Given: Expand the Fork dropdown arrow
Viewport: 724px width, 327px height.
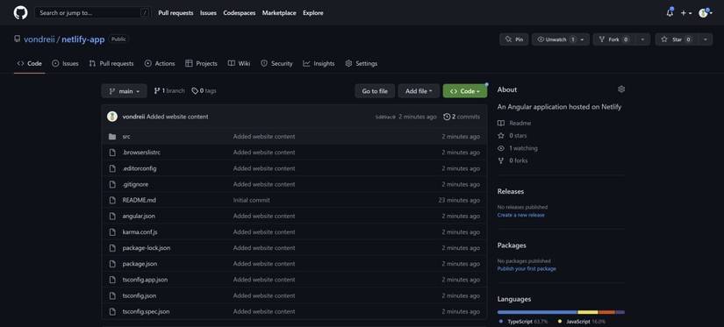Looking at the screenshot, I should coord(642,39).
